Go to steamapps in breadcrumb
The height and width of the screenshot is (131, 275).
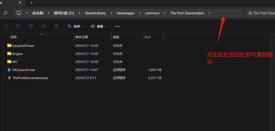125,13
